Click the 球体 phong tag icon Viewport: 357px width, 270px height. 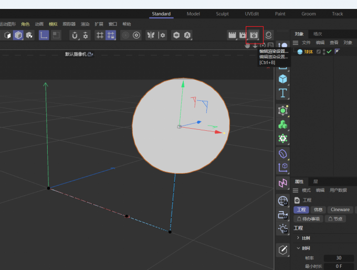pyautogui.click(x=337, y=51)
